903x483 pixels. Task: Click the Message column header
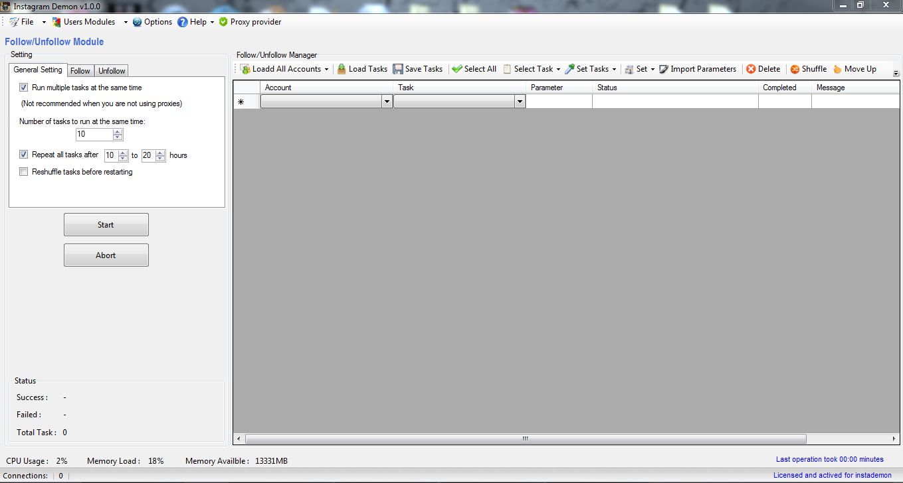(x=856, y=88)
